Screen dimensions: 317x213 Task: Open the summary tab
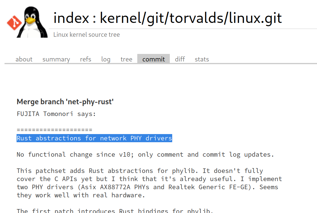coord(56,59)
